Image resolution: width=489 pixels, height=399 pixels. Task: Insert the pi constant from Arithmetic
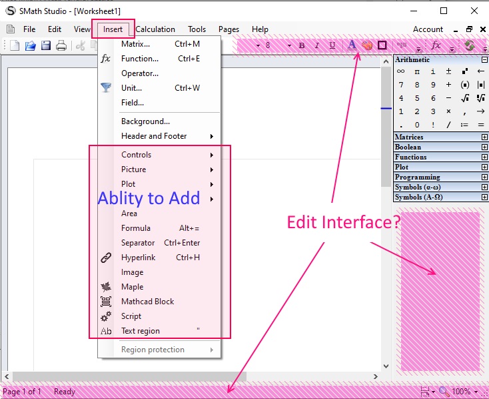(x=417, y=71)
